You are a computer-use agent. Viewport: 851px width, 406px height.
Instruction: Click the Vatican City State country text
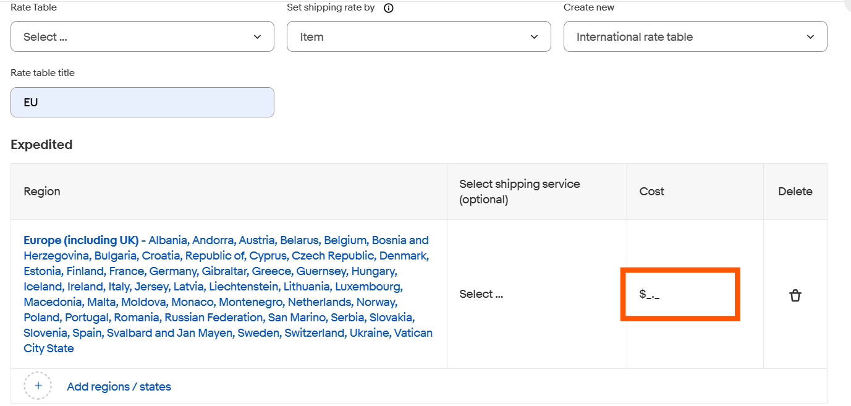pyautogui.click(x=228, y=340)
